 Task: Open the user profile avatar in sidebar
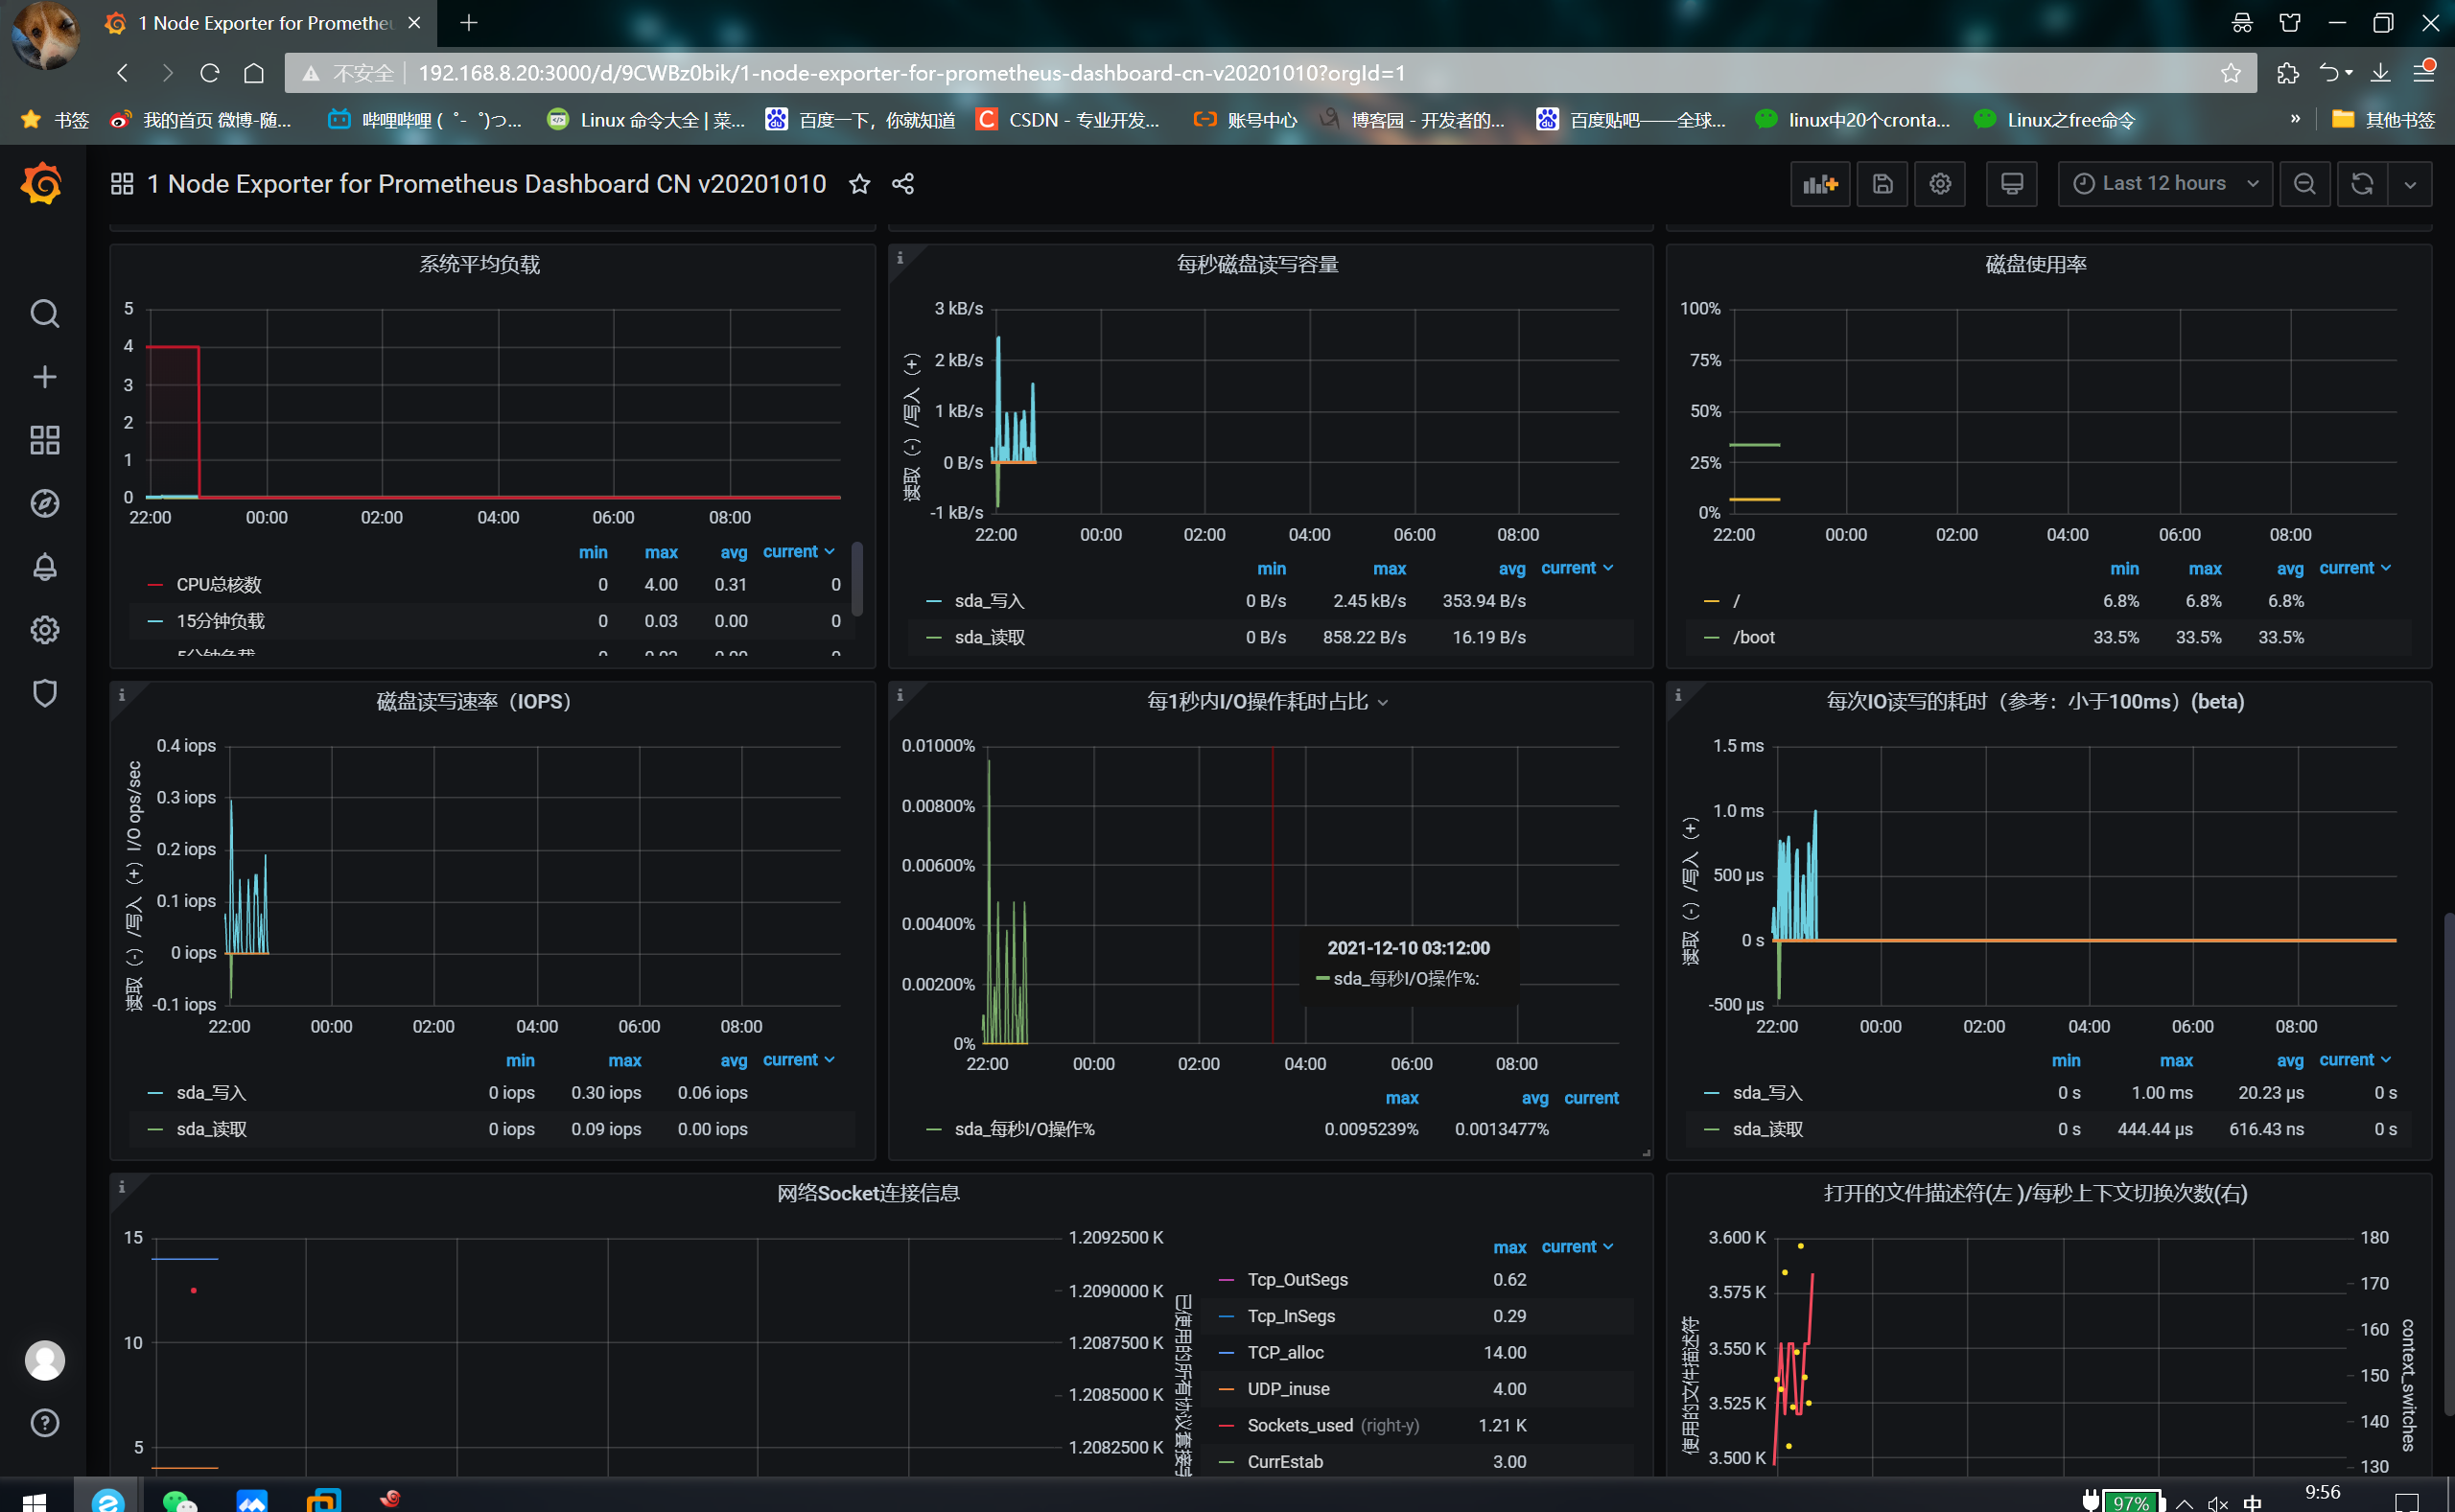coord(44,1360)
